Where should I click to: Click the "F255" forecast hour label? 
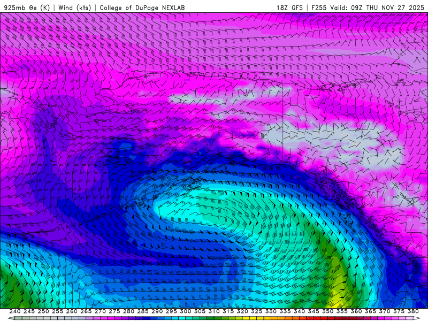click(319, 7)
